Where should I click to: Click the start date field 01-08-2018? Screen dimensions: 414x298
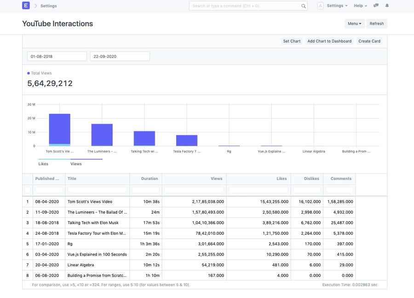pos(57,56)
